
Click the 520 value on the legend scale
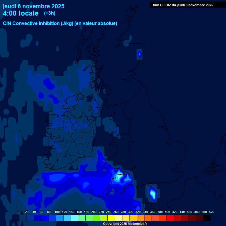click(x=211, y=212)
